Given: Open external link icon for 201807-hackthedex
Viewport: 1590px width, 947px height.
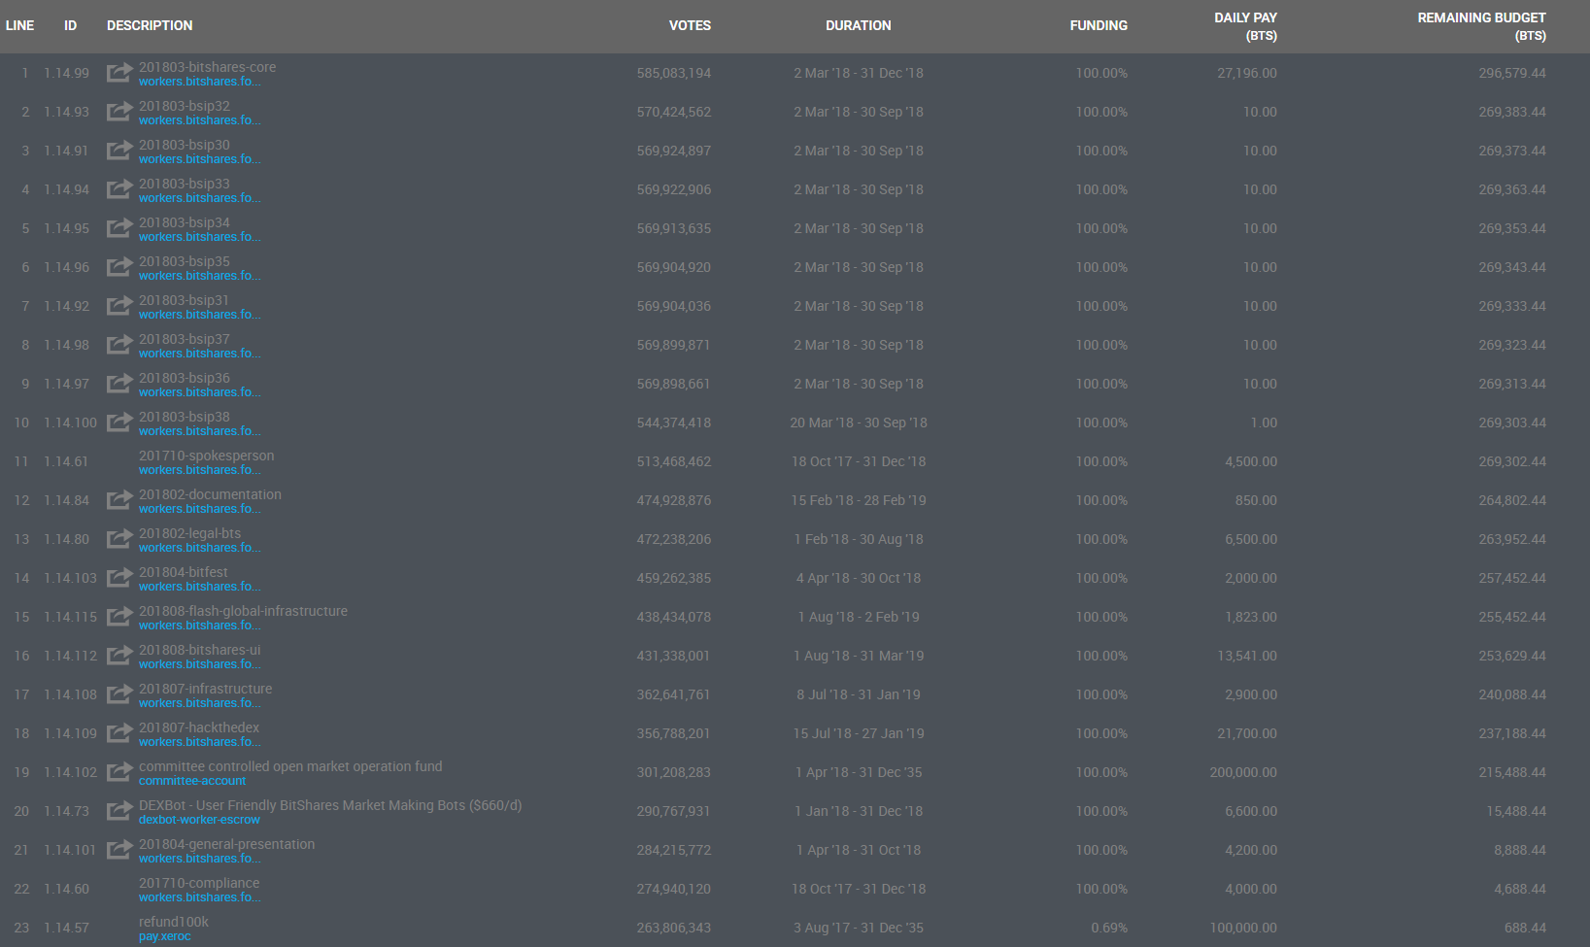Looking at the screenshot, I should pos(119,733).
